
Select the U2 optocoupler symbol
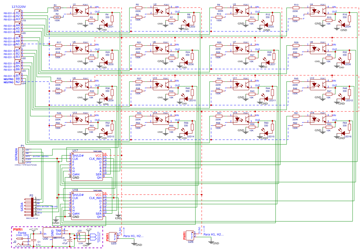click(x=161, y=11)
